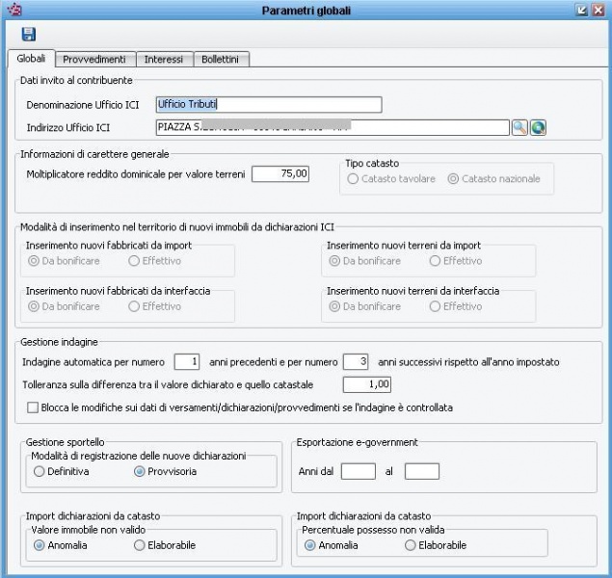This screenshot has height=578, width=612.
Task: Switch to the Globali tab
Action: (31, 59)
